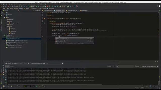161x90 pixels.
Task: Click the Open folder toolbar icon
Action: [x=1, y=6]
